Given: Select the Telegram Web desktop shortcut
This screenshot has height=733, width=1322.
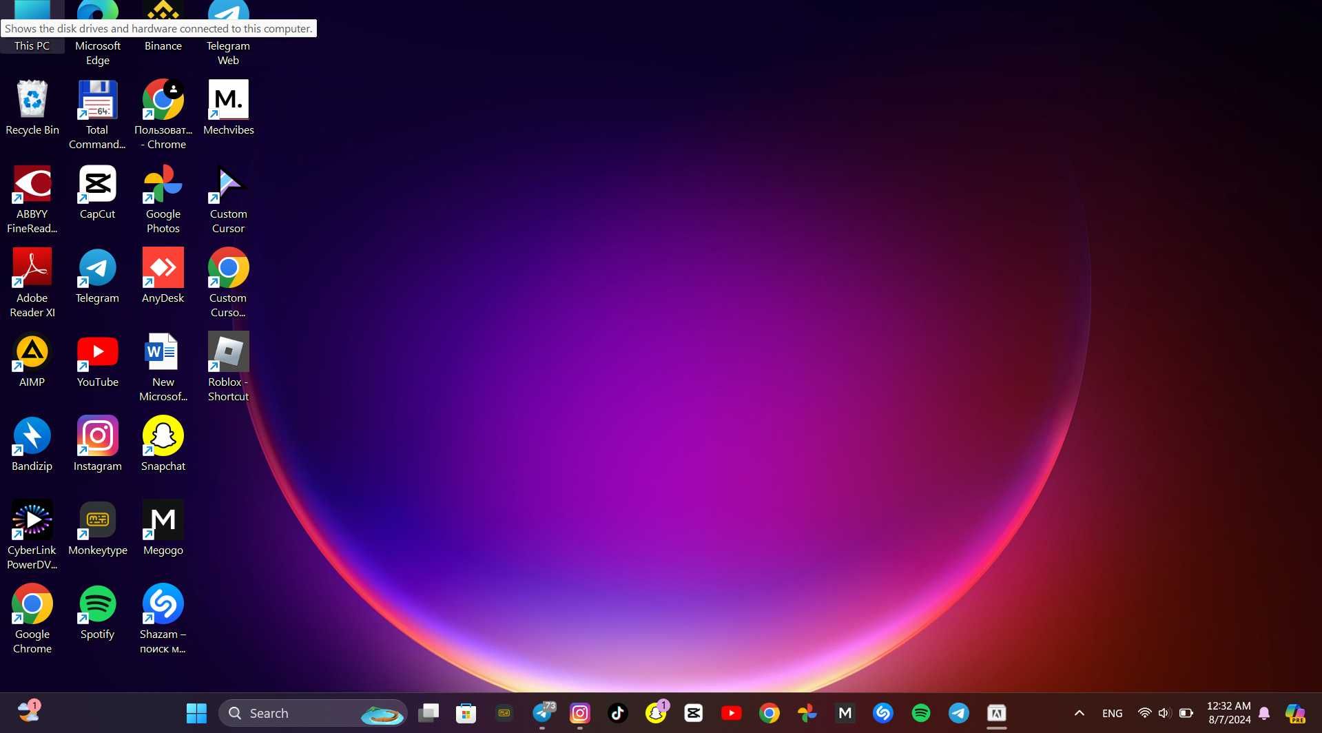Looking at the screenshot, I should [229, 33].
